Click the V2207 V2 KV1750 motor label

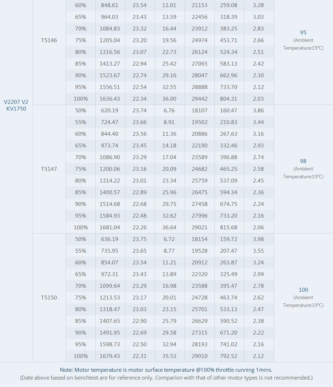point(16,105)
